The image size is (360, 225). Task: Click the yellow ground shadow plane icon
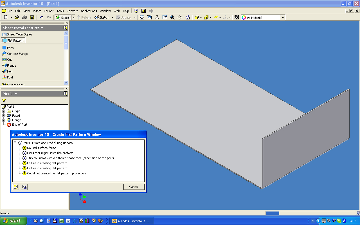pos(216,17)
